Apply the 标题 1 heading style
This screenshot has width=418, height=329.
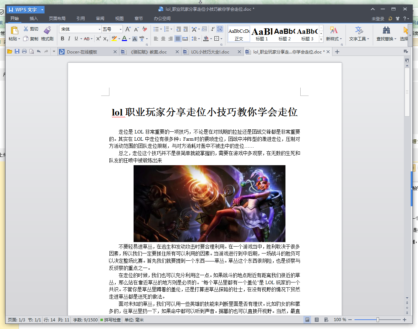point(262,34)
